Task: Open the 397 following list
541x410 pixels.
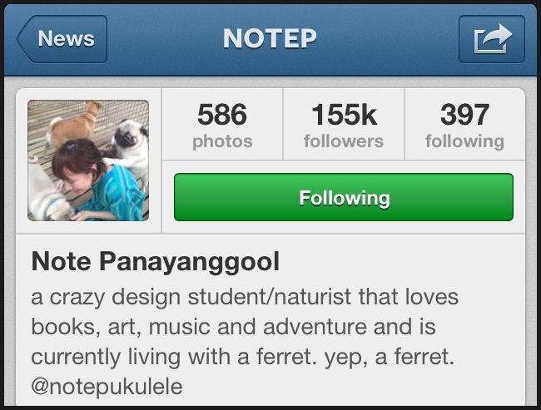Action: (464, 125)
